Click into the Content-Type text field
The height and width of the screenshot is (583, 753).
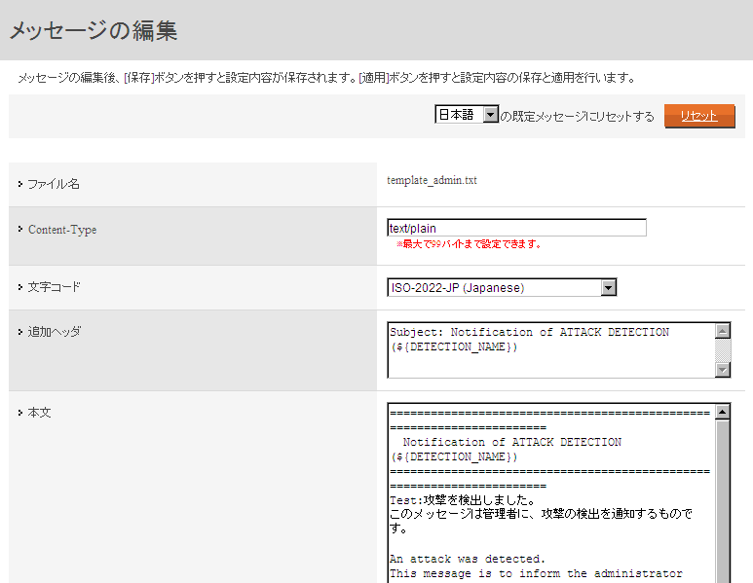click(516, 228)
